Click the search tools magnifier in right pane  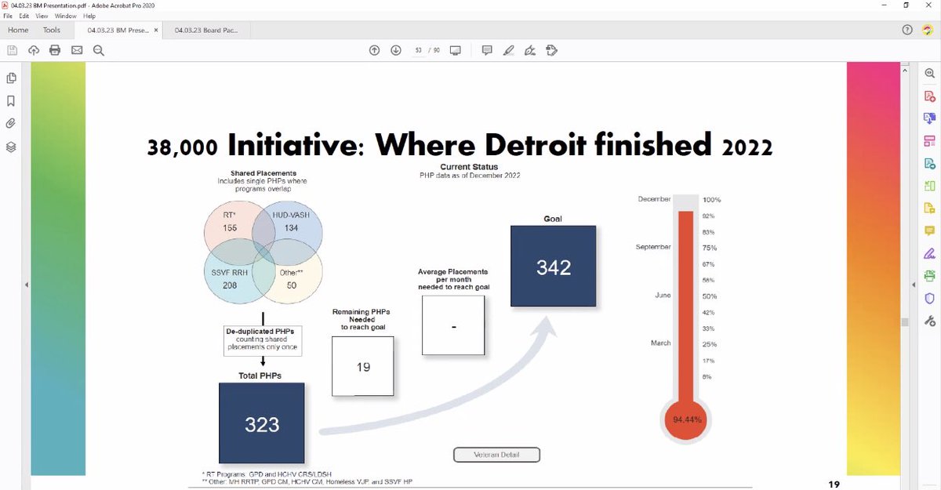pos(930,73)
